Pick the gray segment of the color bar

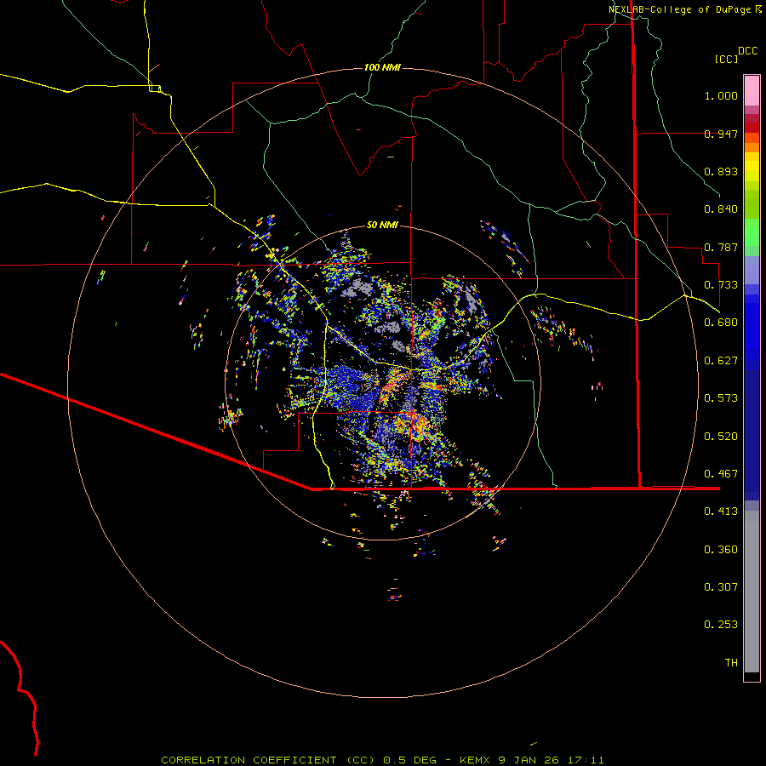752,592
